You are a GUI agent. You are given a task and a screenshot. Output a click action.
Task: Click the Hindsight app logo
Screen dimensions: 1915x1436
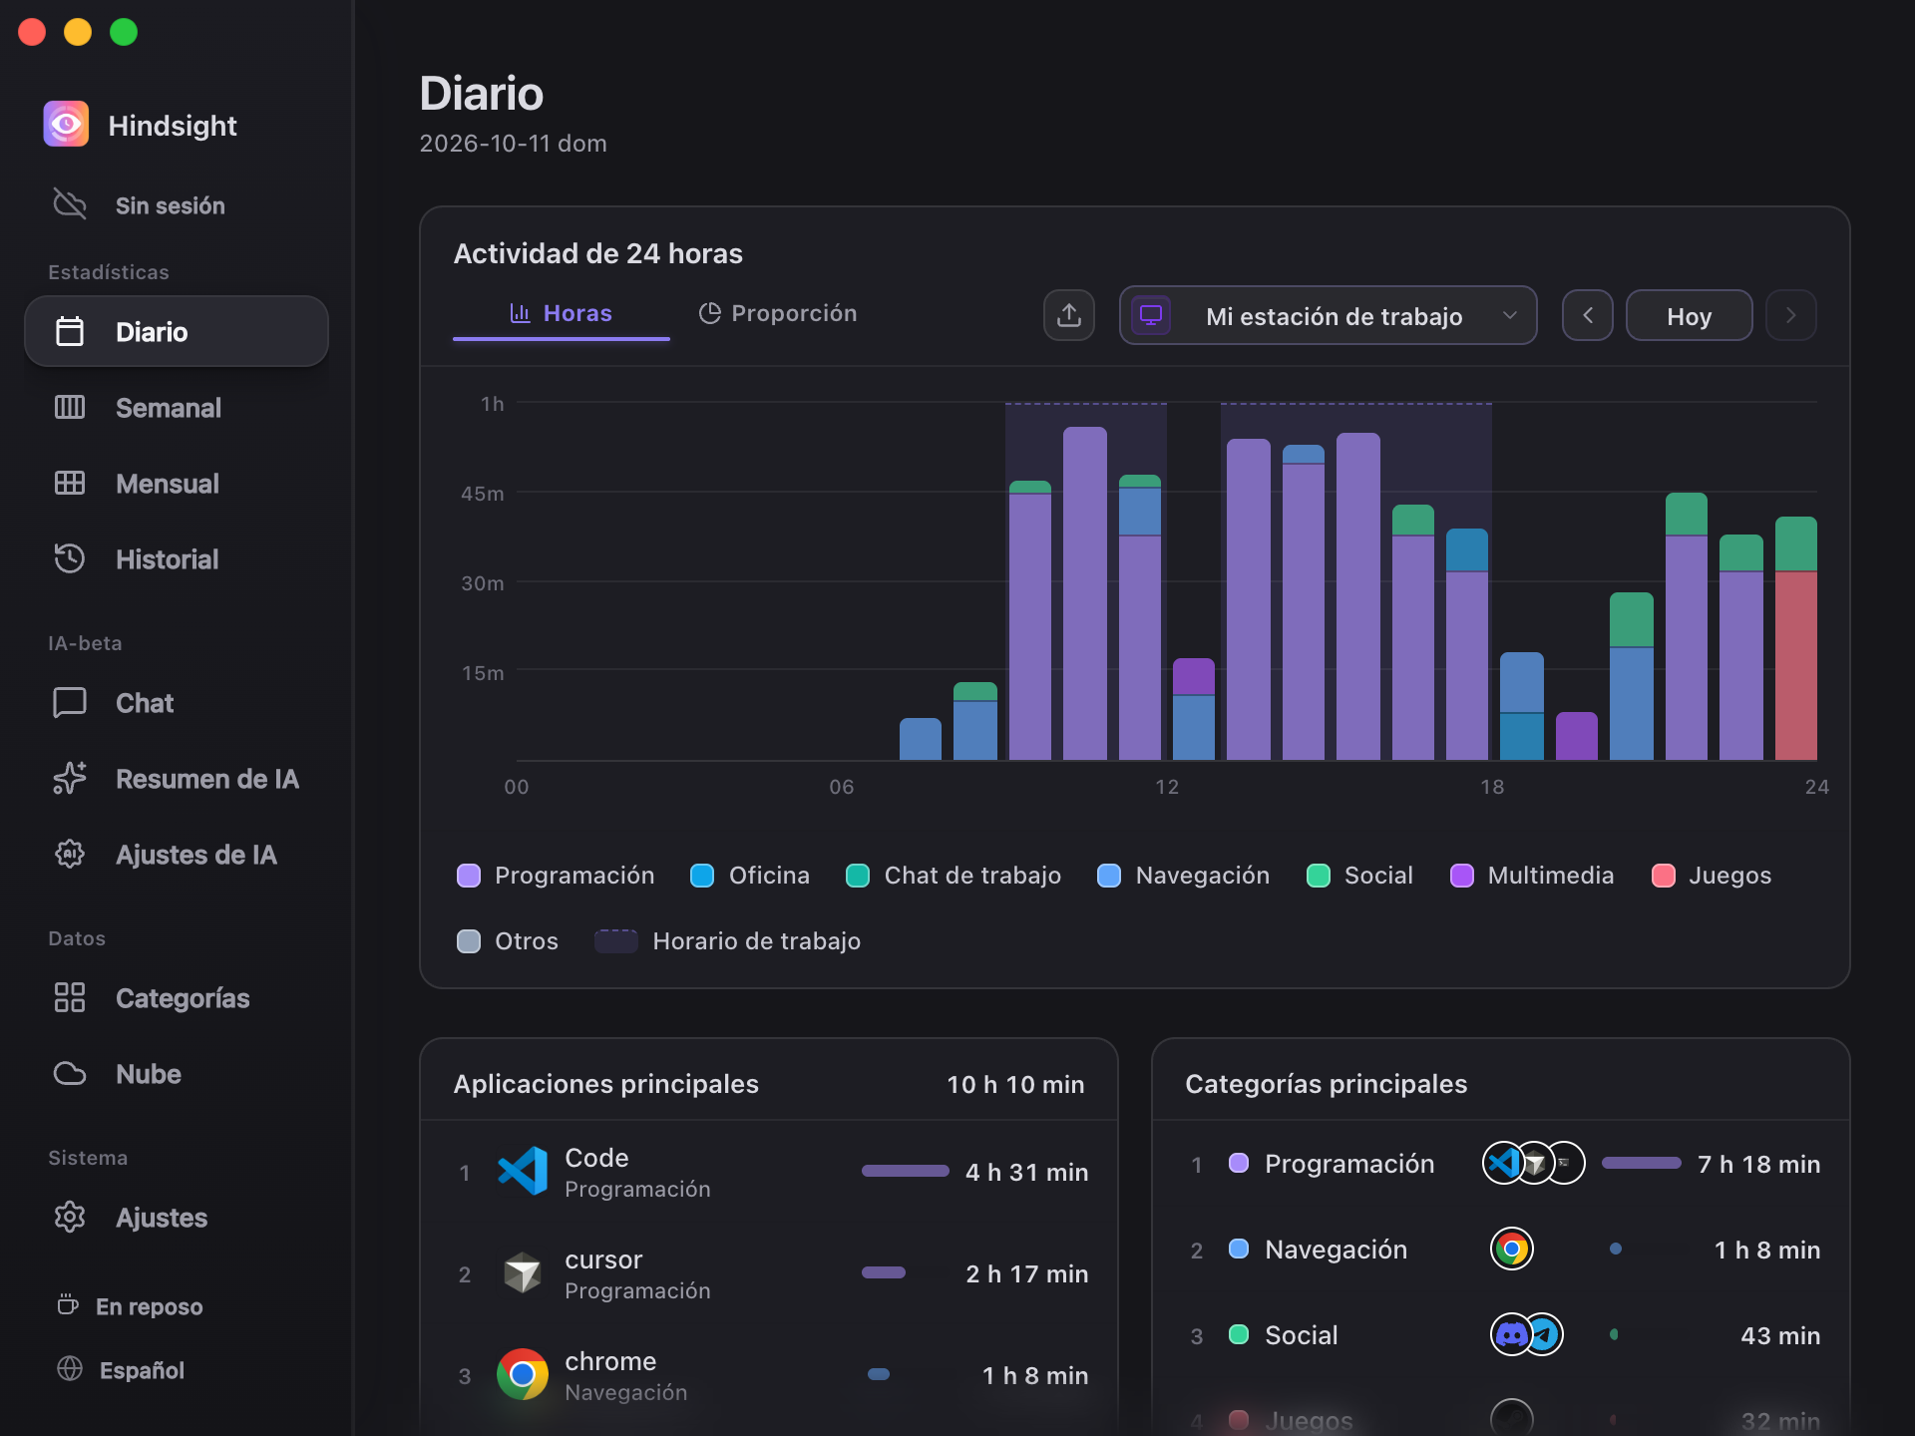tap(66, 125)
